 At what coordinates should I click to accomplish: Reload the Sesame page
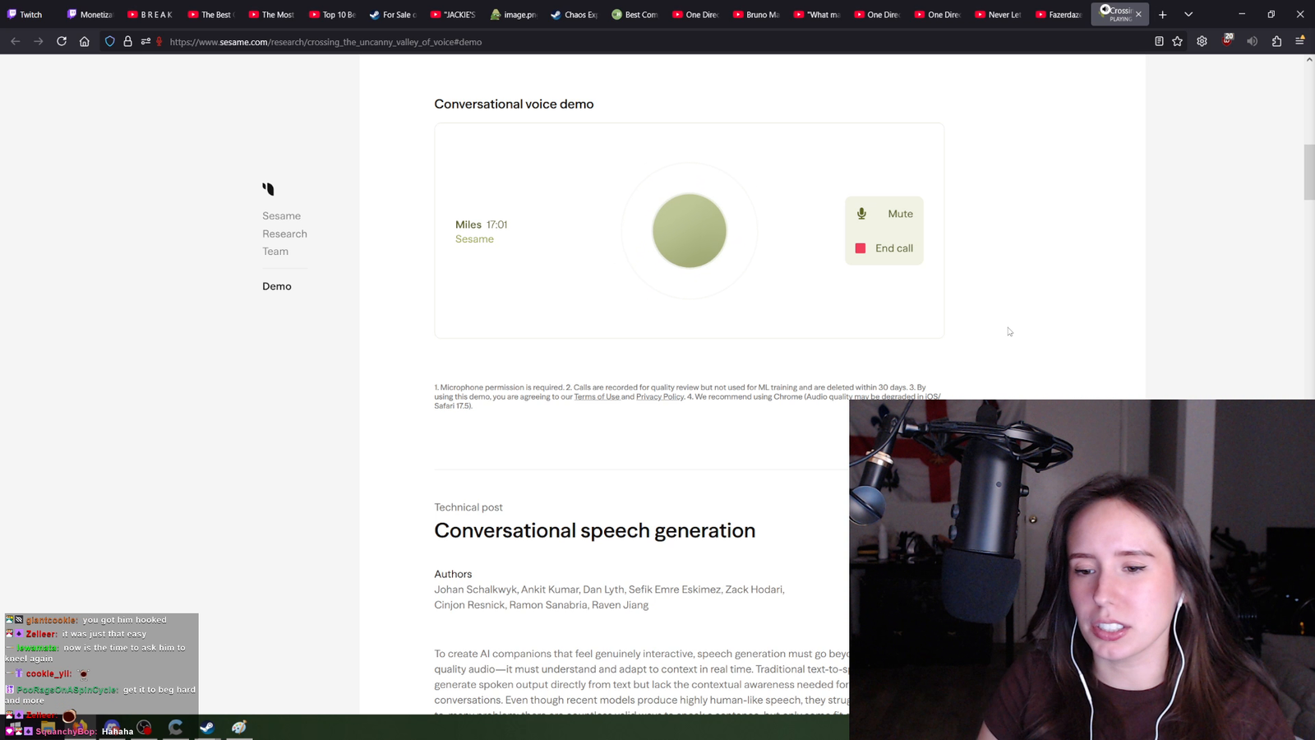(62, 41)
